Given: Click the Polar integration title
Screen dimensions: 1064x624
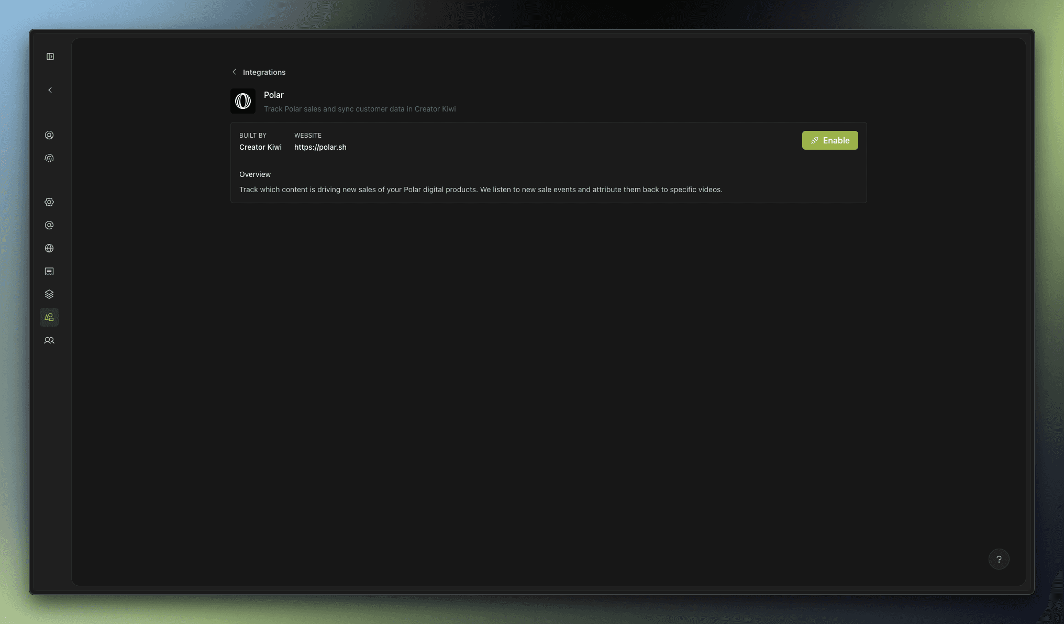Looking at the screenshot, I should click(x=274, y=95).
